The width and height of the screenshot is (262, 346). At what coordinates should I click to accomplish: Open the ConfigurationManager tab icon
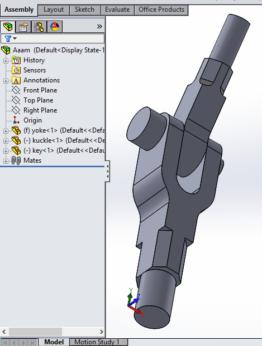click(39, 27)
